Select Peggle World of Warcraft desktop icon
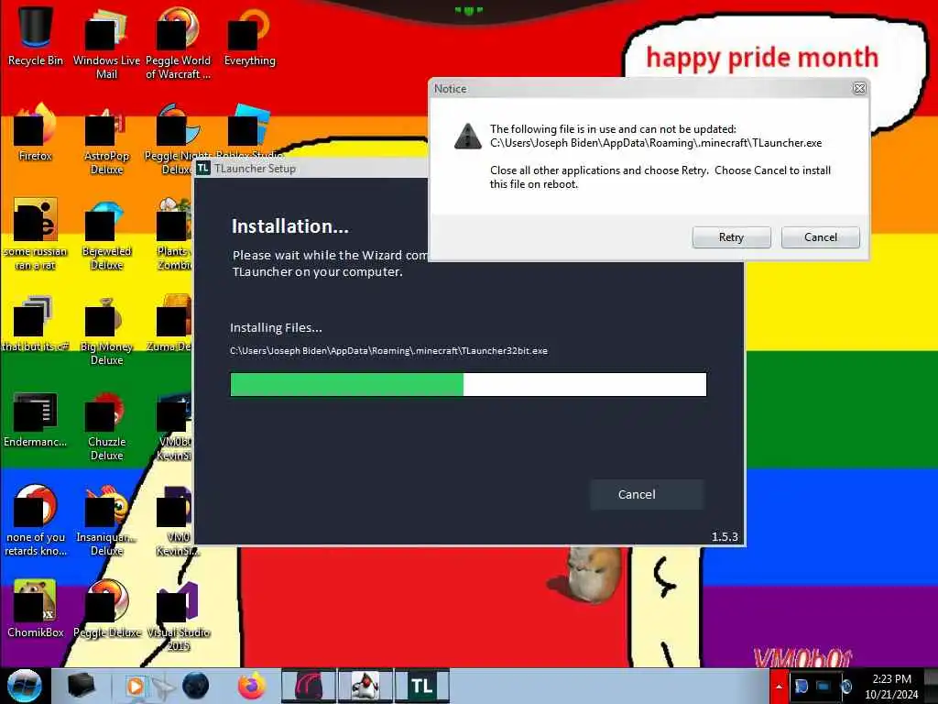The image size is (938, 704). click(178, 44)
